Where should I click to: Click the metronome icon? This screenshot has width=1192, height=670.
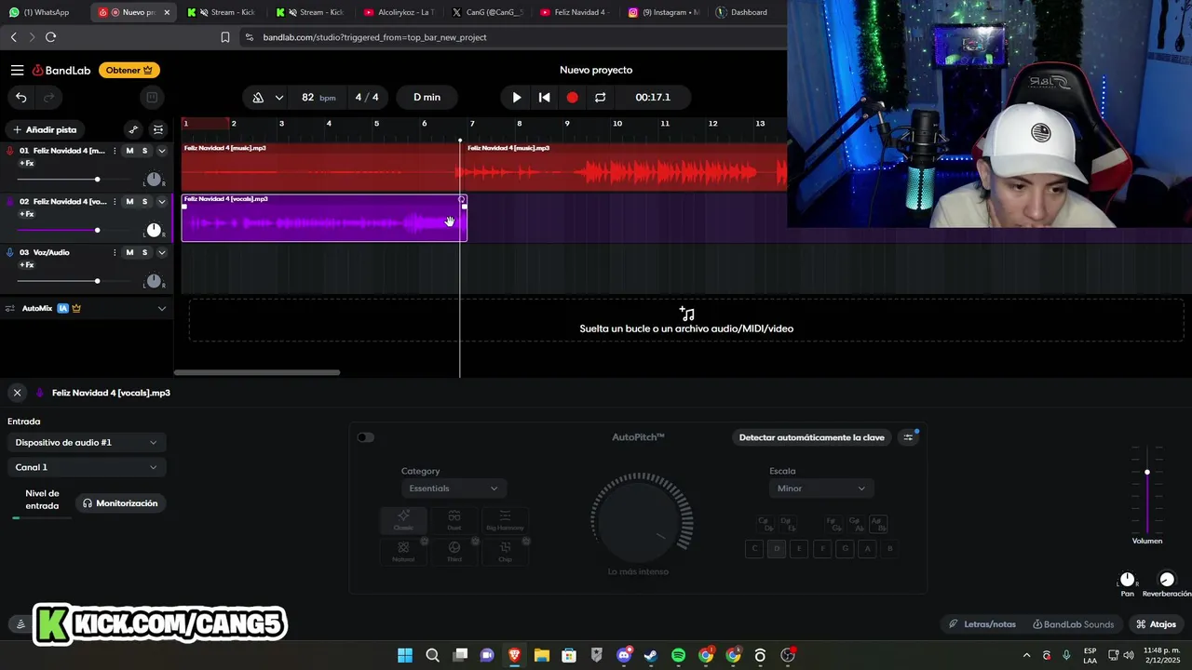coord(258,98)
